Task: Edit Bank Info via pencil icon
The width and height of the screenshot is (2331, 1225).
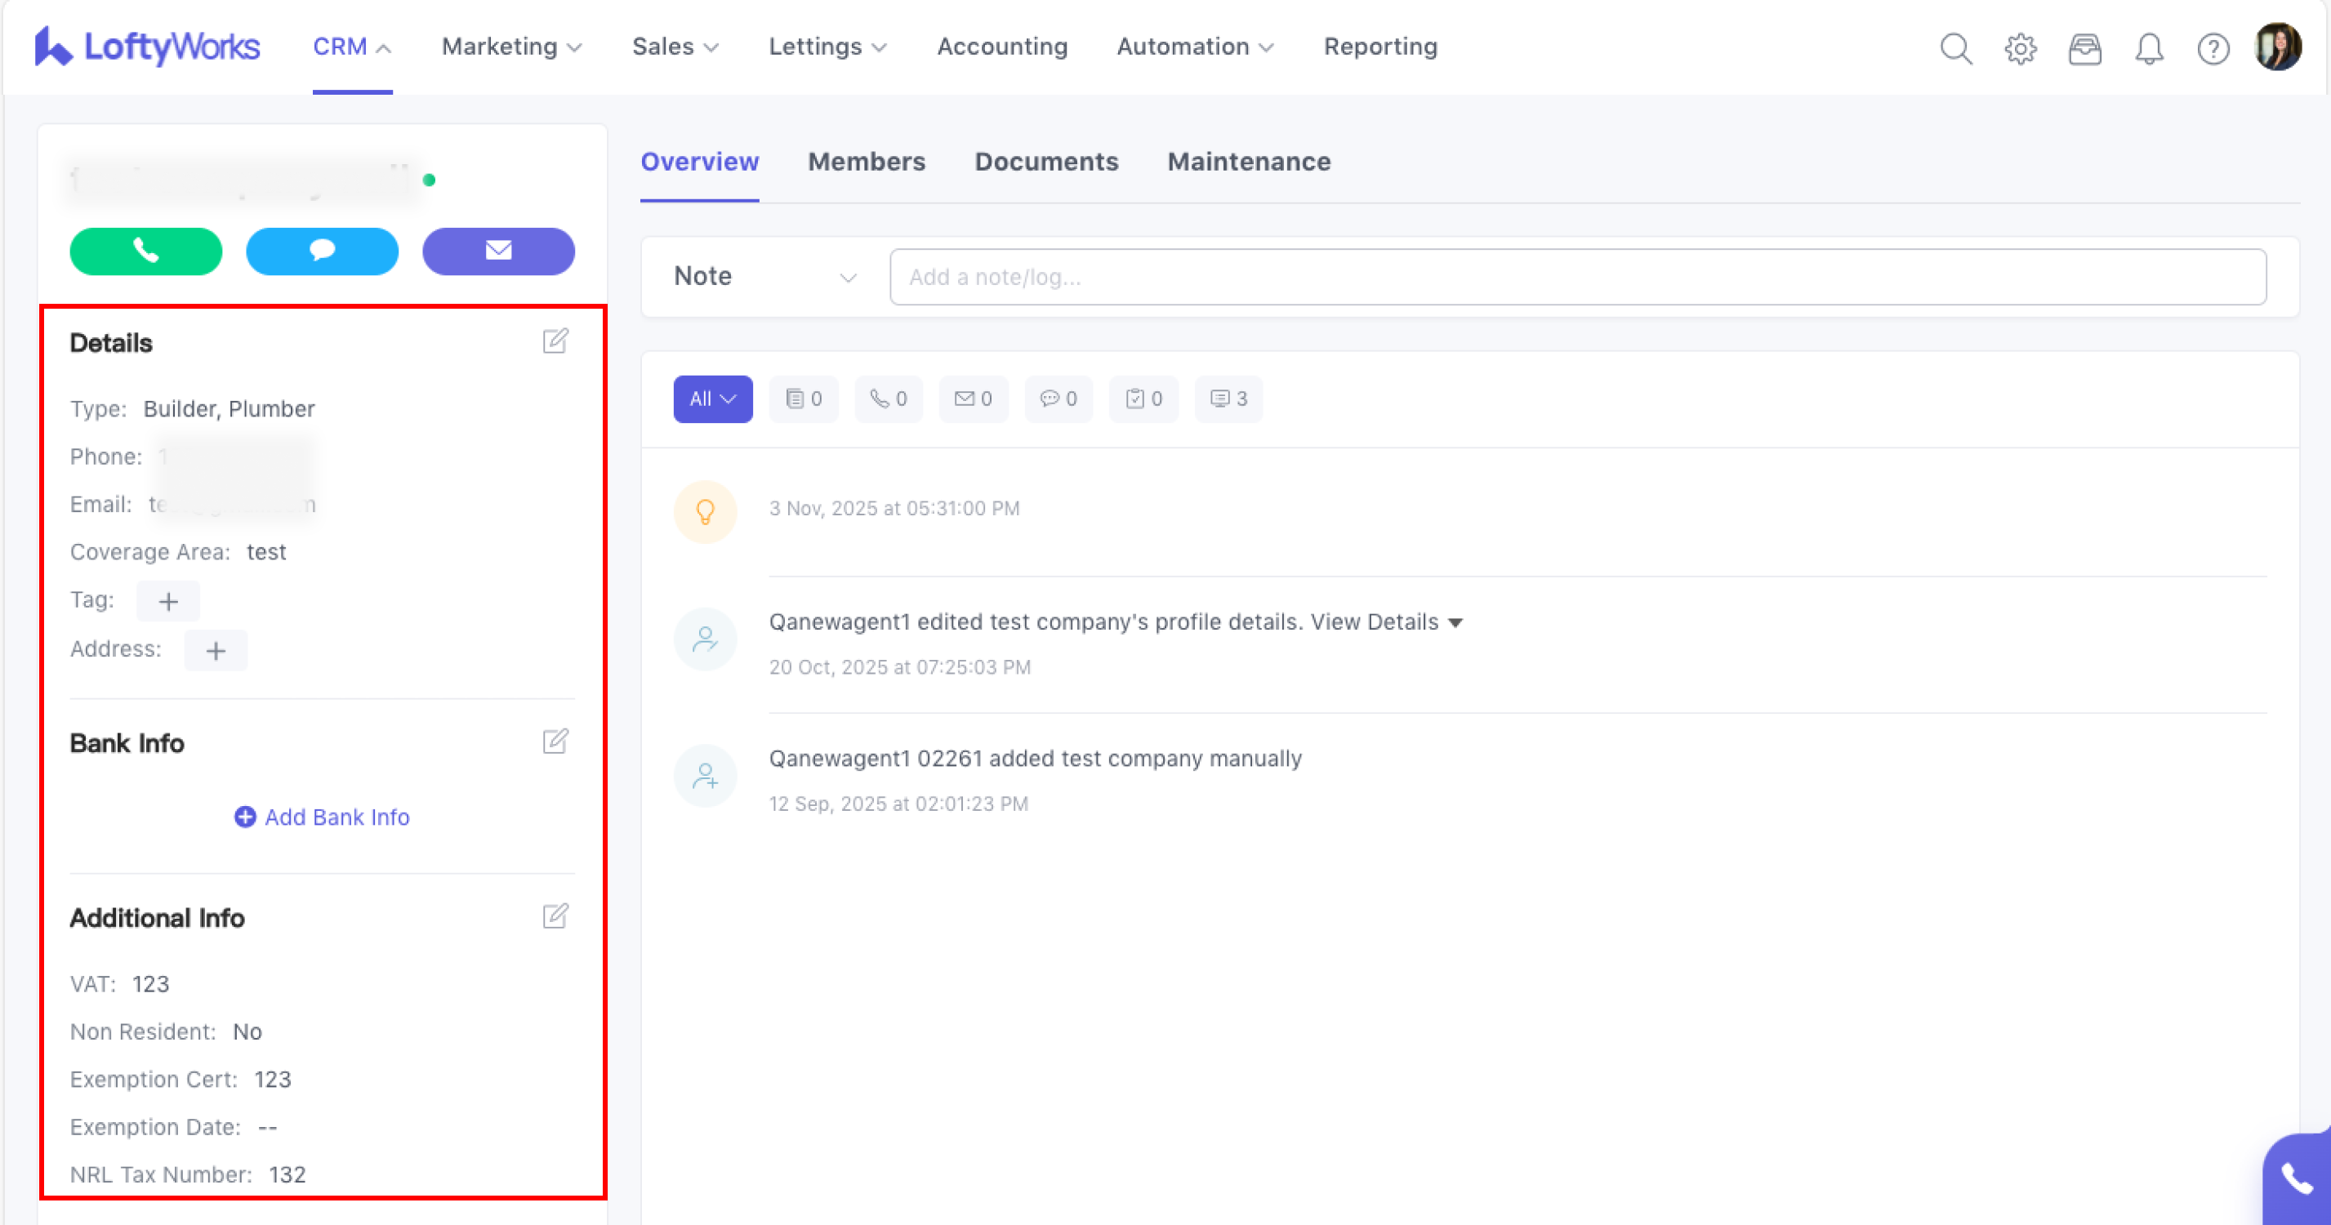Action: coord(555,741)
